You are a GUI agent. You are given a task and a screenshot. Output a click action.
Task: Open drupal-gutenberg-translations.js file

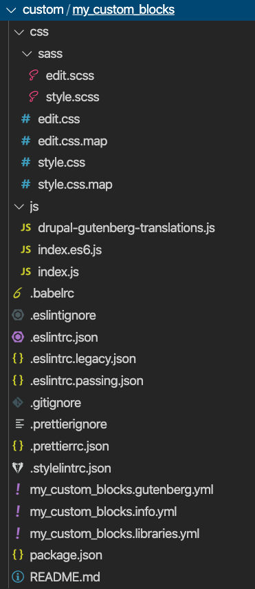[x=128, y=229]
